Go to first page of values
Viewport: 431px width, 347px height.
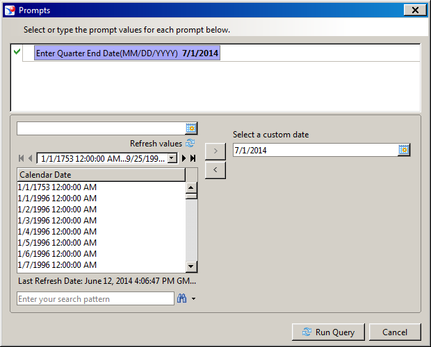22,158
